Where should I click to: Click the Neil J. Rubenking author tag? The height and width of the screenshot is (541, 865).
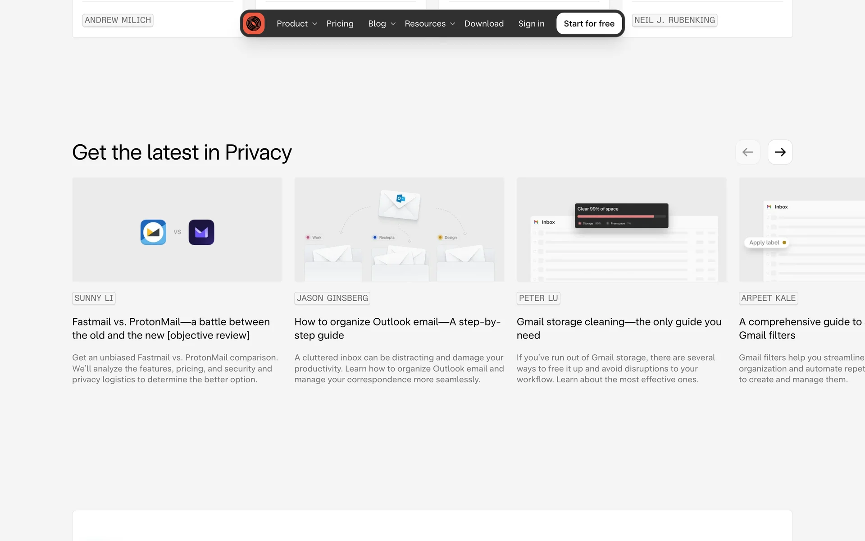(x=674, y=20)
